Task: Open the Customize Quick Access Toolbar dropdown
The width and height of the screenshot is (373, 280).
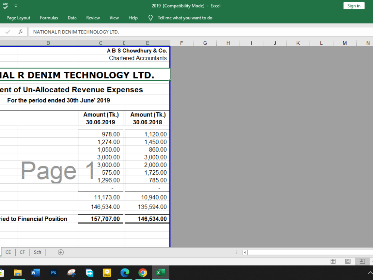Action: pyautogui.click(x=16, y=6)
